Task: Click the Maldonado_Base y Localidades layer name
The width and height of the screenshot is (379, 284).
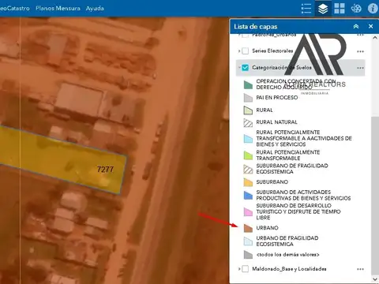Action: tap(289, 269)
